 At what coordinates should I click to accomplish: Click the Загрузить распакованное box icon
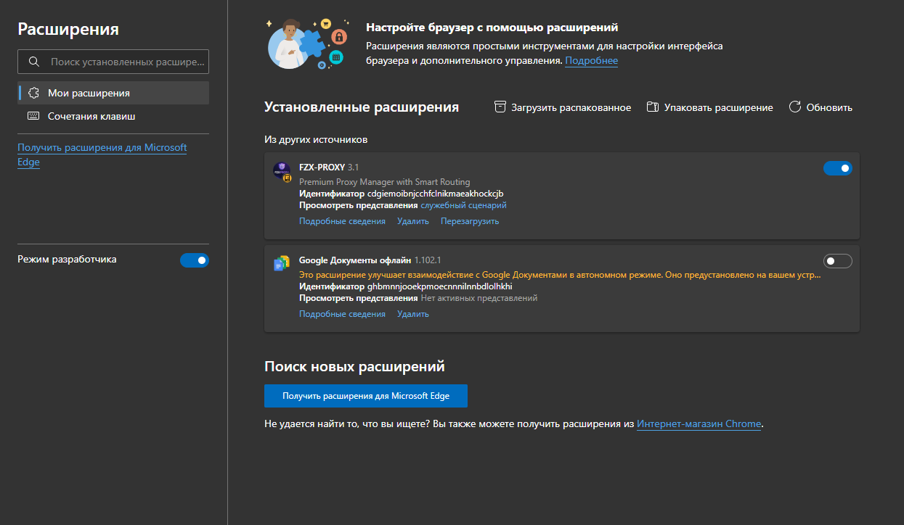pyautogui.click(x=500, y=107)
